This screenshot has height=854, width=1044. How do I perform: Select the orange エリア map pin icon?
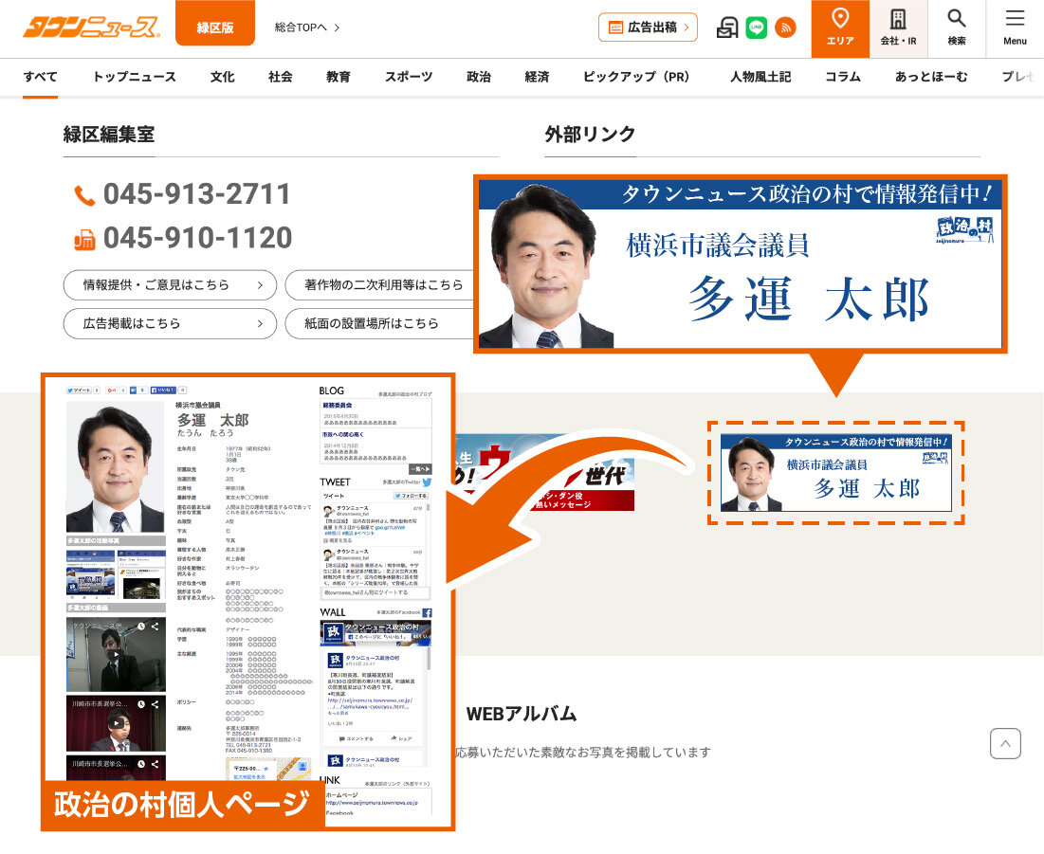[x=840, y=28]
